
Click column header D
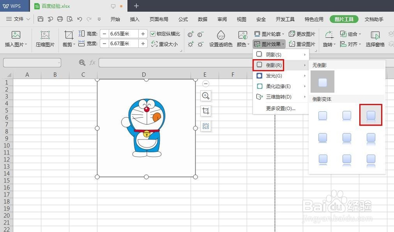144,75
